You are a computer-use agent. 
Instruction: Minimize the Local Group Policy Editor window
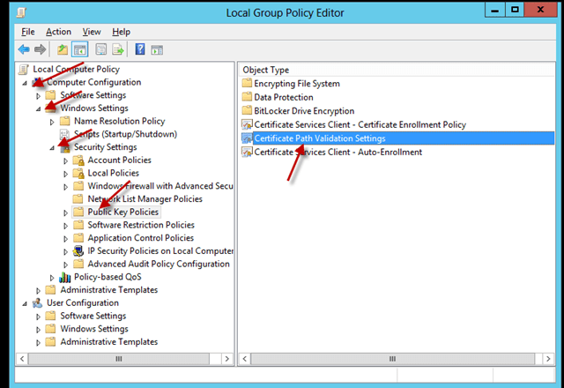point(495,10)
